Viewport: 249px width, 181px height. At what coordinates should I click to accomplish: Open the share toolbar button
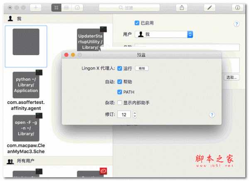(x=182, y=7)
